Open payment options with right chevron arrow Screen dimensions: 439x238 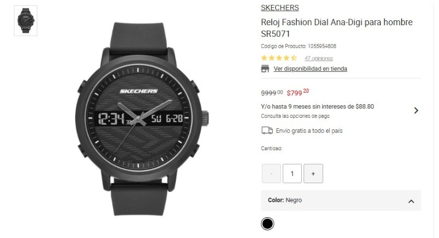[x=416, y=110]
